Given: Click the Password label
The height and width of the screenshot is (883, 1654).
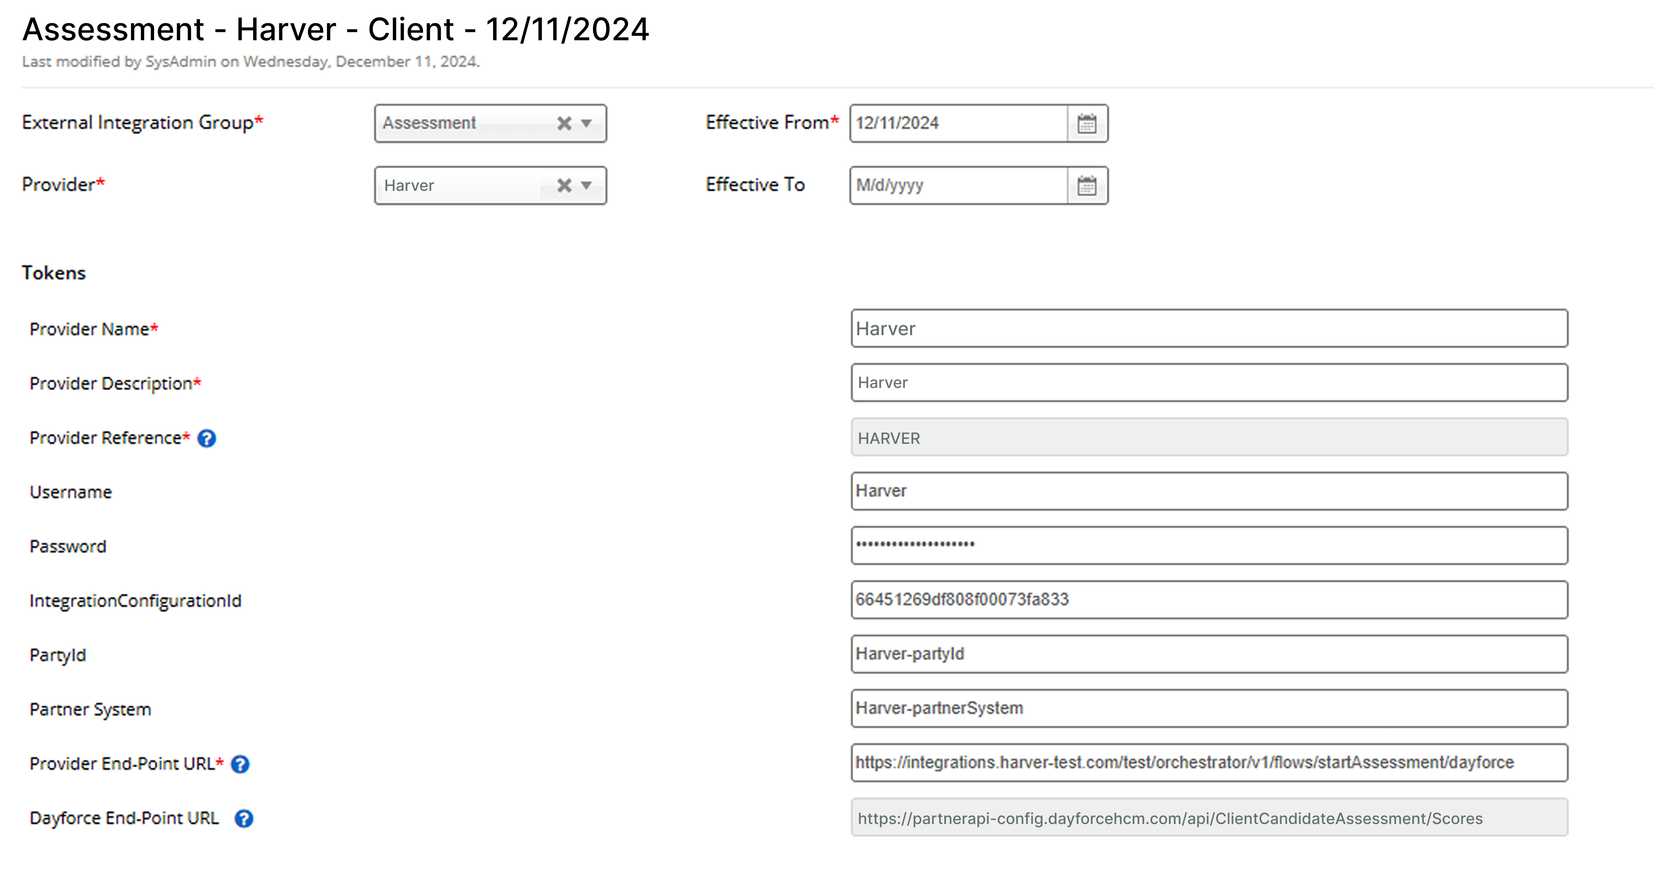Looking at the screenshot, I should 68,547.
